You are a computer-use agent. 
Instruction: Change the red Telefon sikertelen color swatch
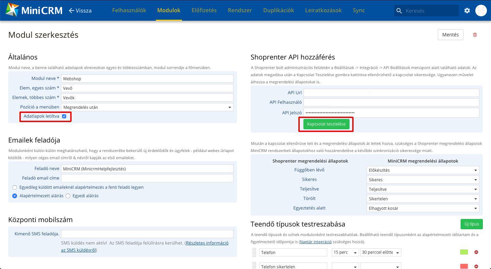[464, 266]
